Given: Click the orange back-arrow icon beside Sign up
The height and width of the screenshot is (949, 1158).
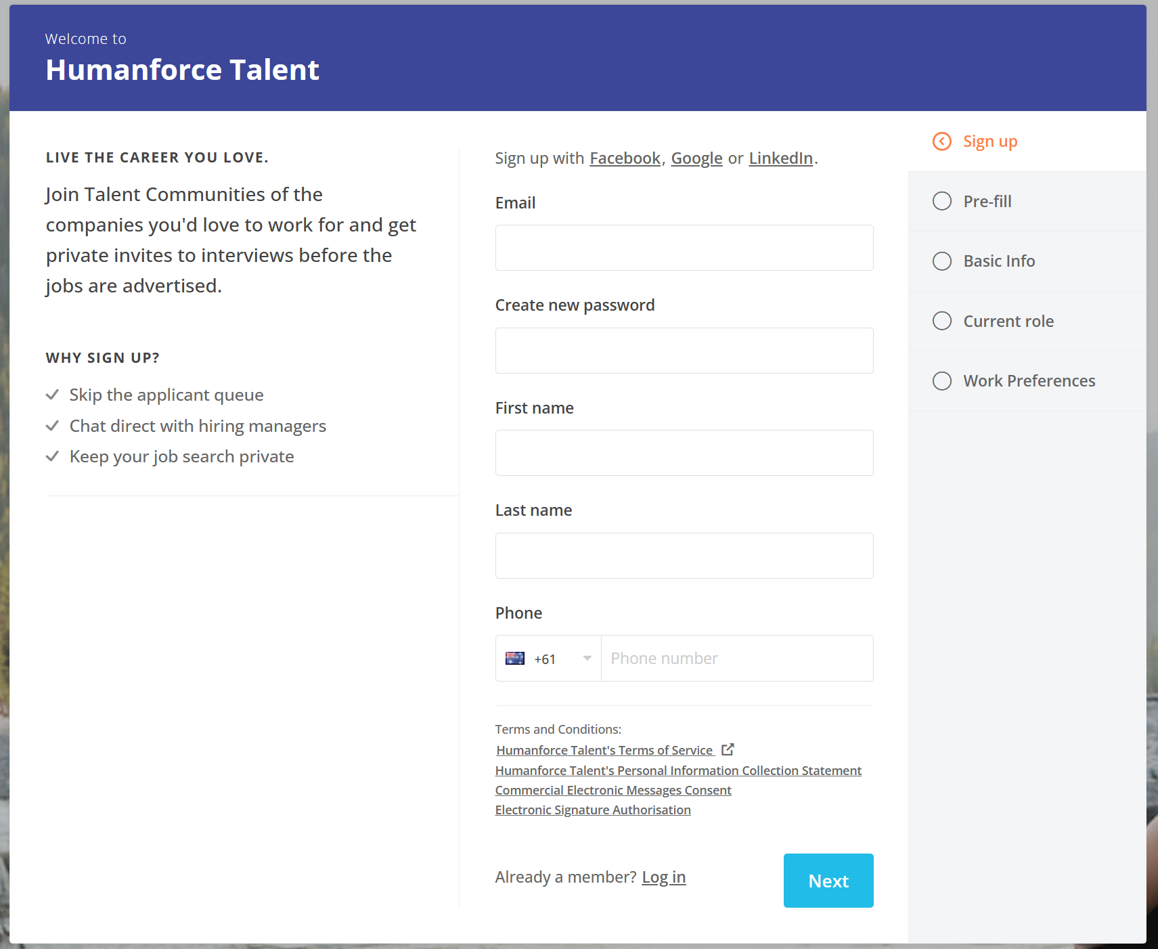Looking at the screenshot, I should point(941,141).
